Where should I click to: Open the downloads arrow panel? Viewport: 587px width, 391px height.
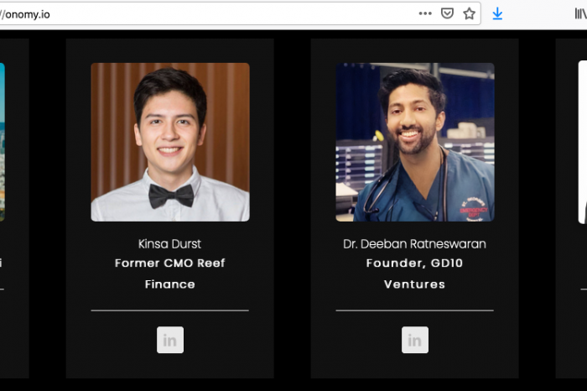click(x=497, y=14)
